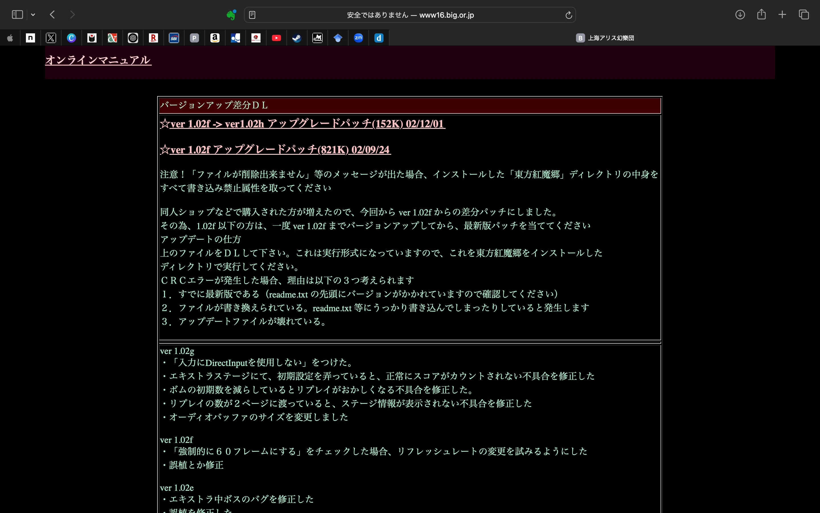Screen dimensions: 820x513
Task: Click the www16.big.or.jp address bar
Action: [x=410, y=15]
